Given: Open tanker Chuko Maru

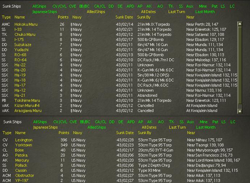Looking at the screenshot, I should pos(25,34).
